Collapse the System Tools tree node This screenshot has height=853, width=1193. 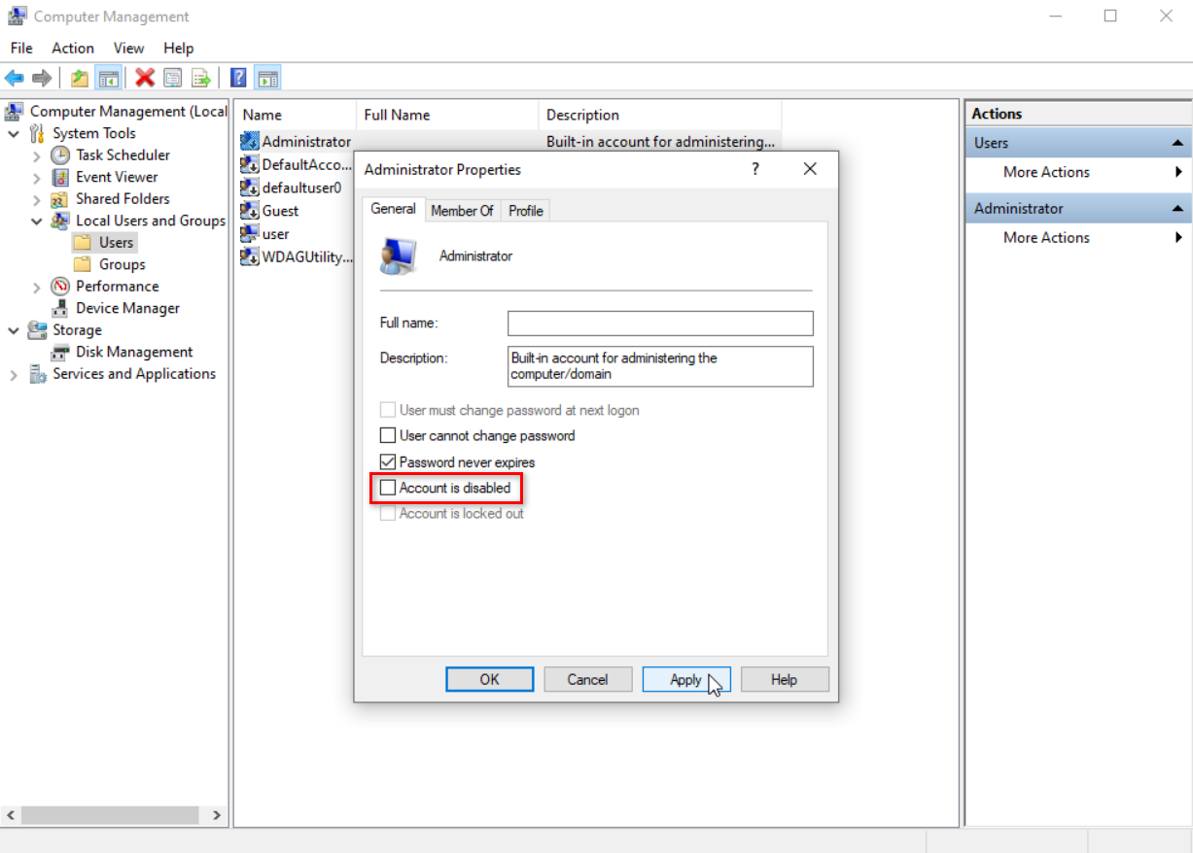(14, 134)
